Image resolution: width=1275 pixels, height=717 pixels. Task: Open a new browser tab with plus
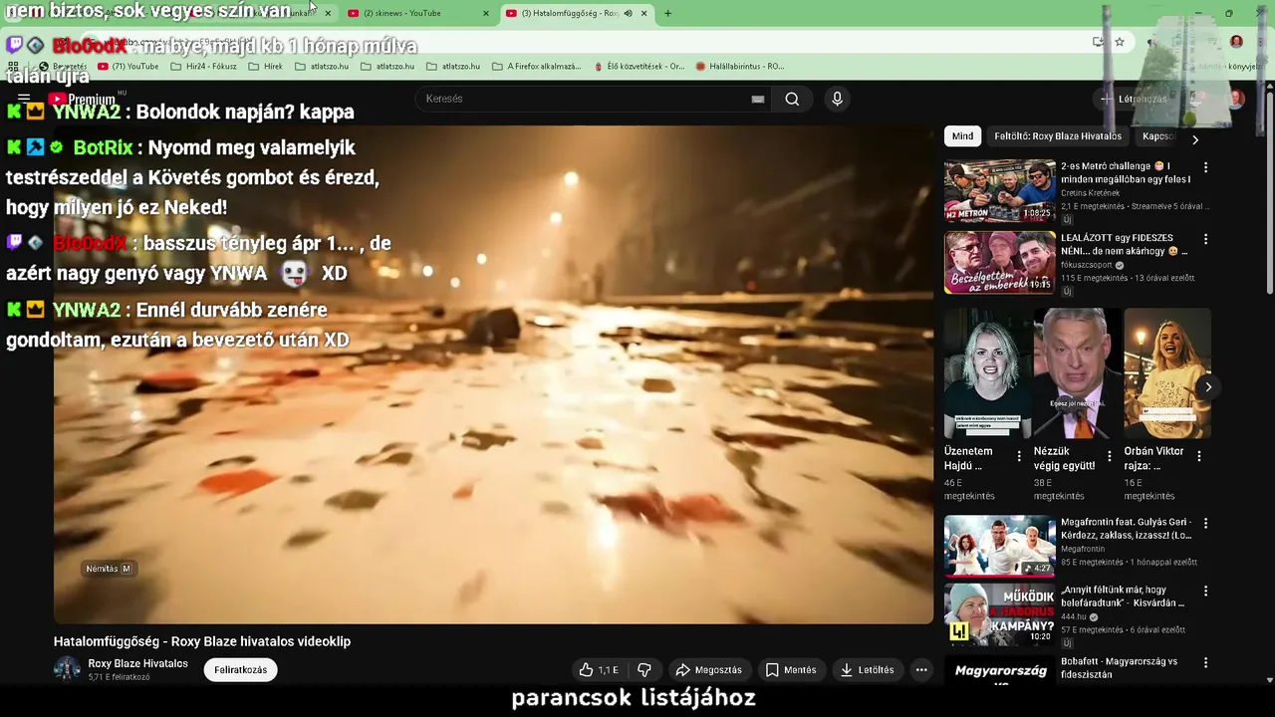pyautogui.click(x=667, y=13)
